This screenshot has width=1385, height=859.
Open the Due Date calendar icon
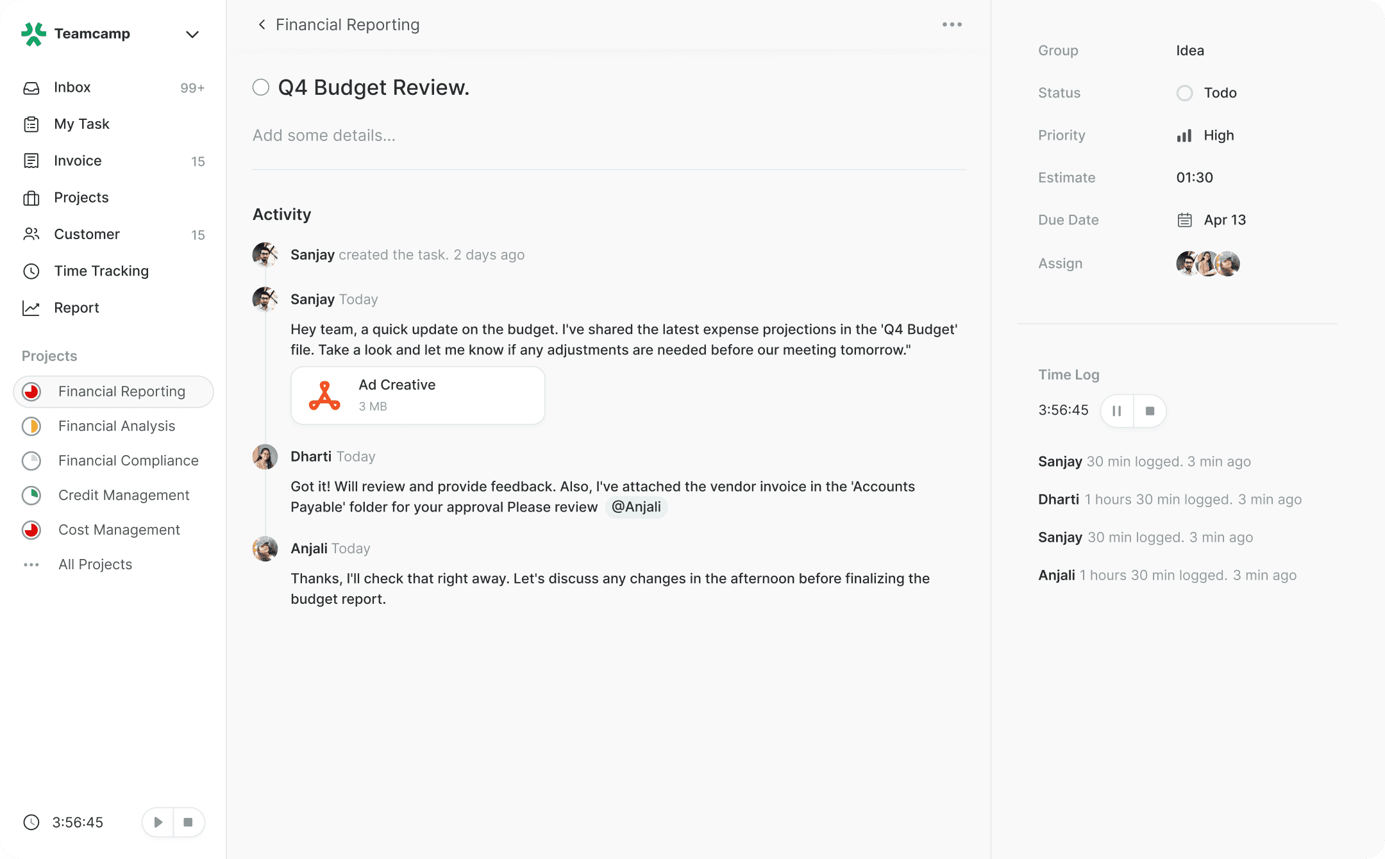click(x=1184, y=221)
